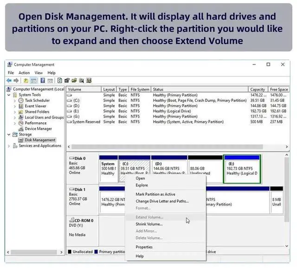This screenshot has width=297, height=268.
Task: Open the View menu
Action: click(39, 73)
